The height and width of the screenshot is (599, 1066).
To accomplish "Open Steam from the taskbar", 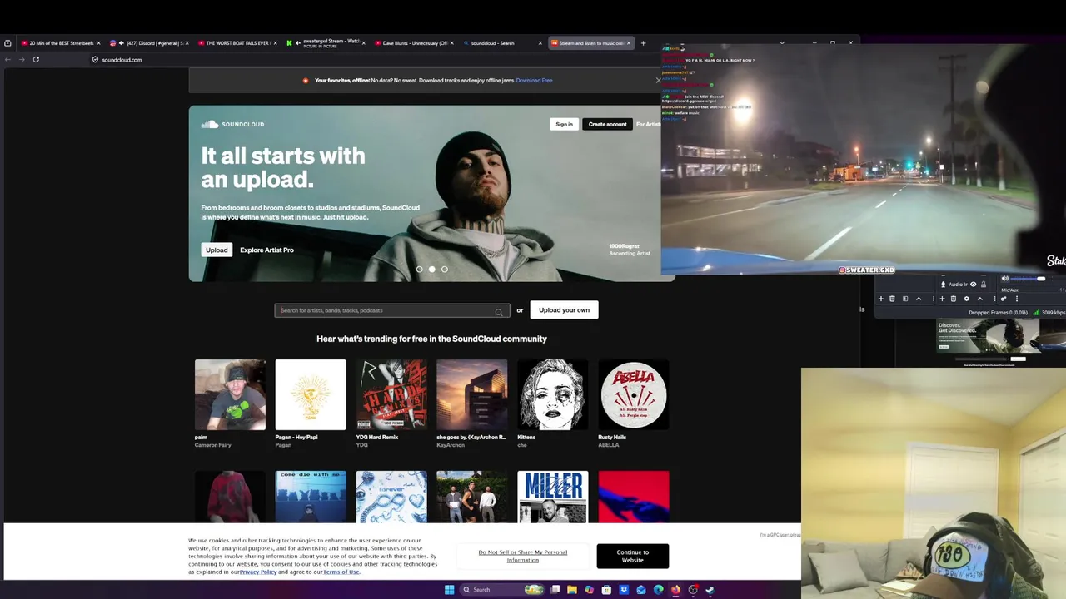I will click(710, 590).
